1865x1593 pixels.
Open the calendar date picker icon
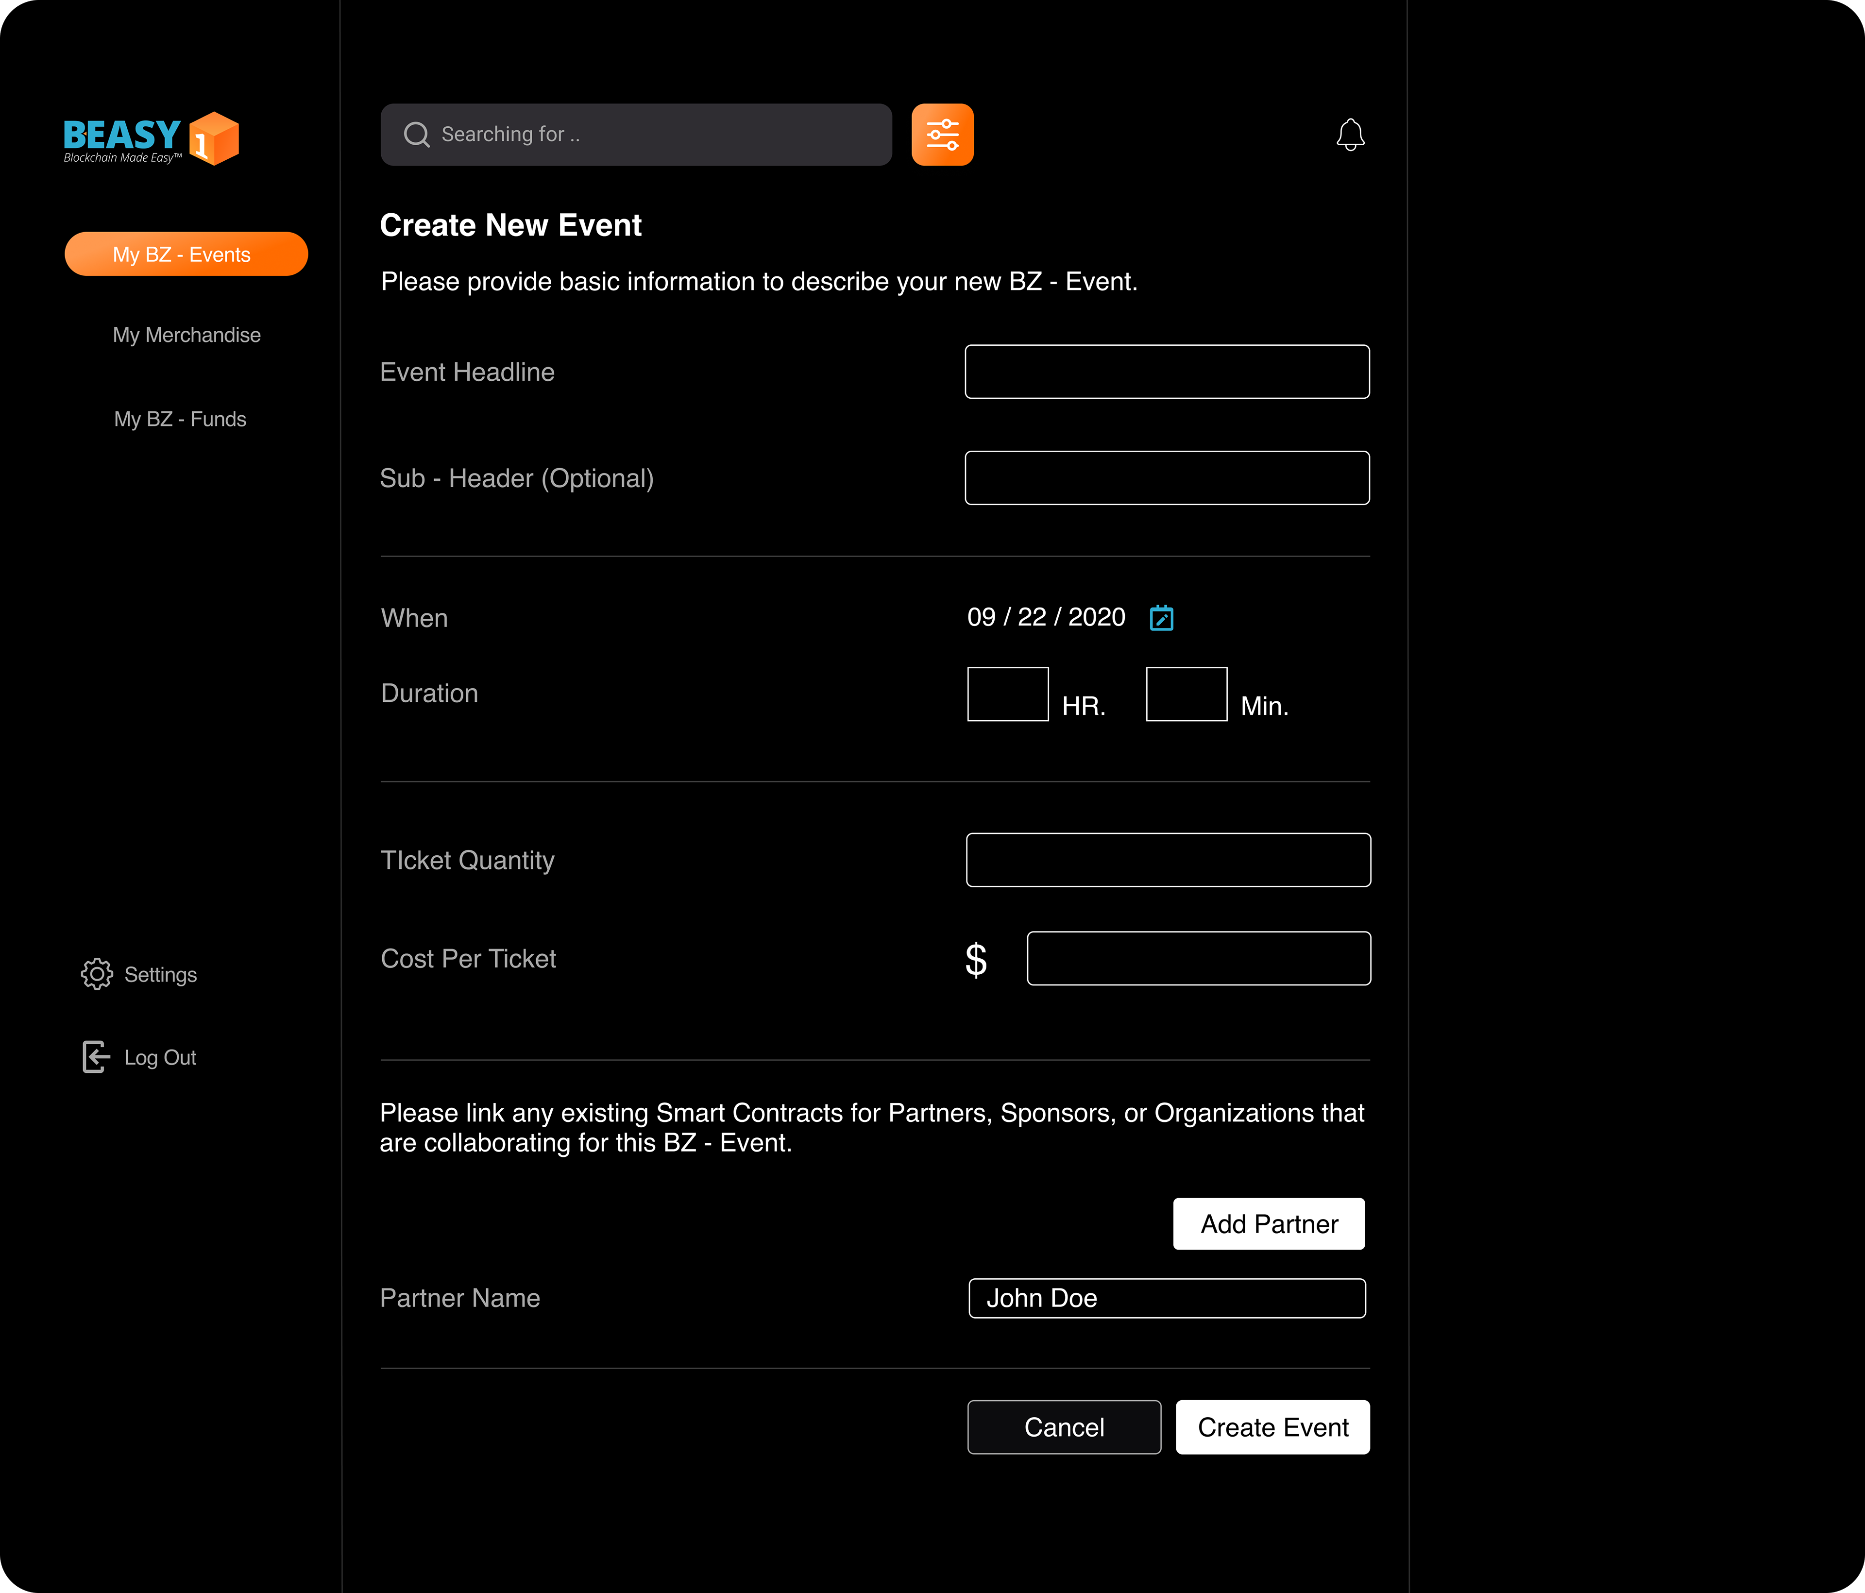tap(1161, 617)
